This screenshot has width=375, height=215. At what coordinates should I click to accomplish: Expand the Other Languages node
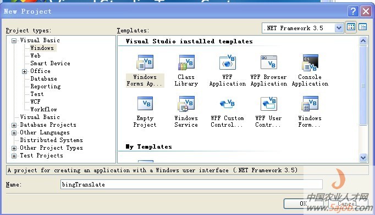tap(14, 133)
